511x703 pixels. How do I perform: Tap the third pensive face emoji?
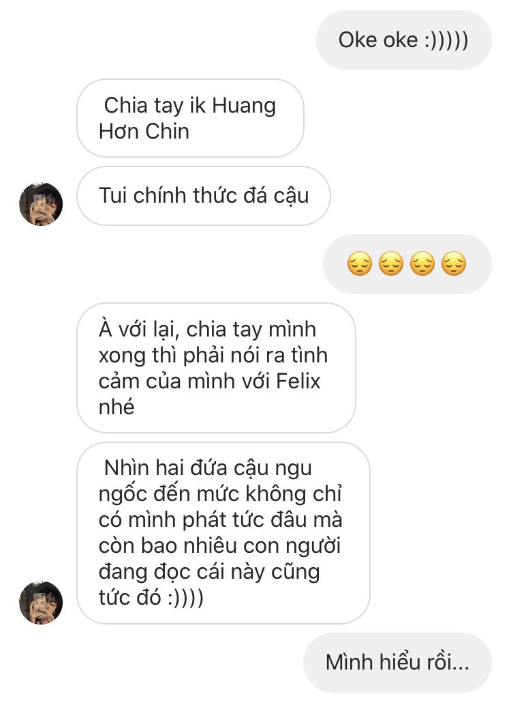422,263
